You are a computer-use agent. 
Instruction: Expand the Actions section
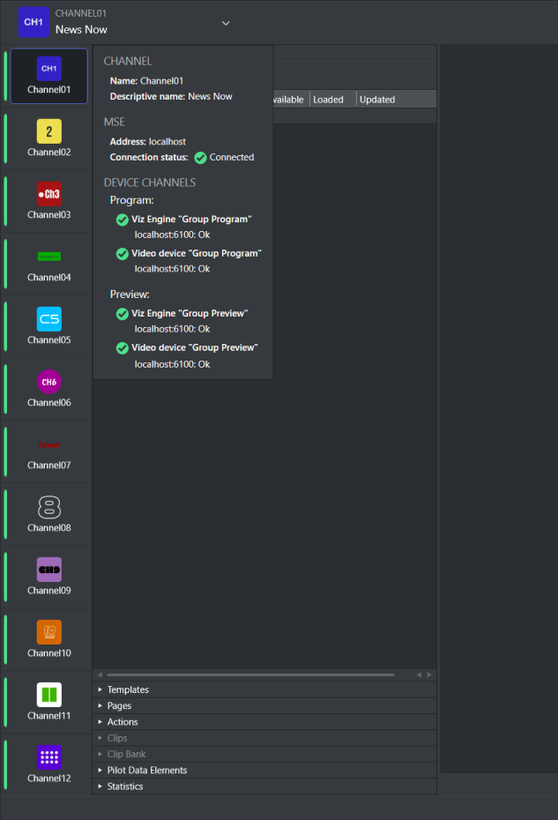[123, 722]
